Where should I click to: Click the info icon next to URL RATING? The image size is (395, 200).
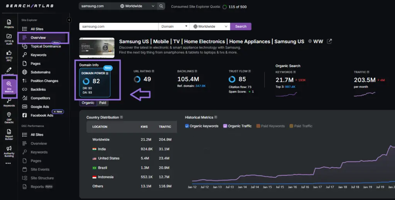pos(153,71)
